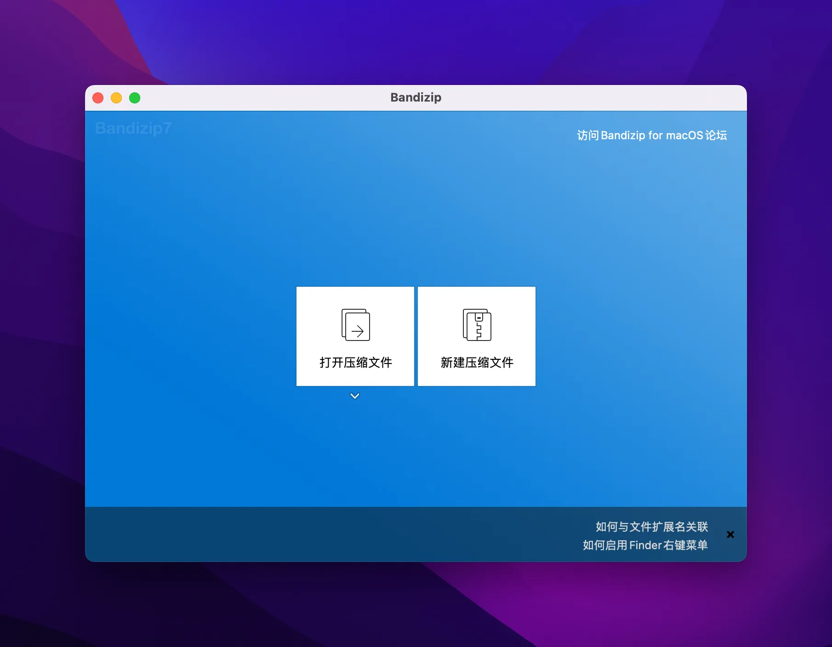Click blank white area of new archive tile
This screenshot has height=647, width=832.
click(515, 303)
